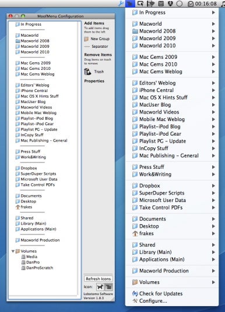Viewport: 225px width, 312px height.
Task: Open Volumes menu item in dropdown
Action: tap(172, 282)
